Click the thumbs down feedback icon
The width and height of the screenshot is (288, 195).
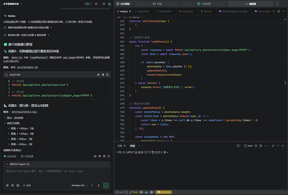coord(100,156)
